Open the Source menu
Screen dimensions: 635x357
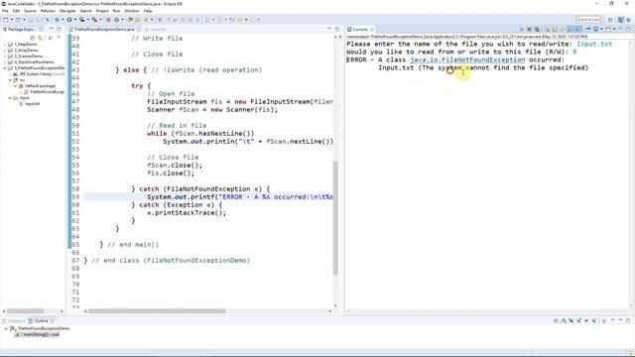pyautogui.click(x=30, y=11)
